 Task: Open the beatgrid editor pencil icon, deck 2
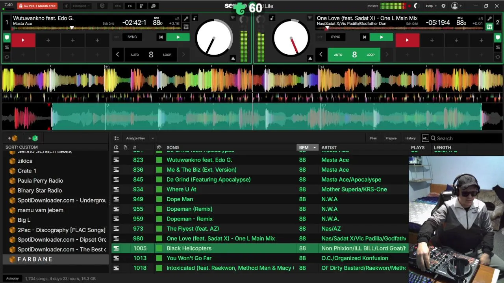pyautogui.click(x=489, y=18)
